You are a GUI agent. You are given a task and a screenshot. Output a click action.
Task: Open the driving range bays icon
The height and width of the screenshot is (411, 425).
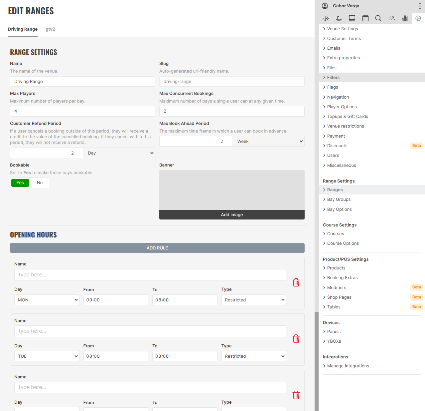click(326, 19)
